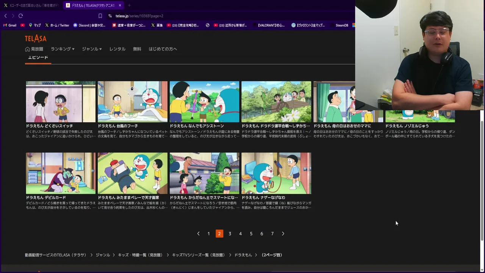
Task: Click title text ドラえもん どくさいスイッチ
Action: pos(49,126)
